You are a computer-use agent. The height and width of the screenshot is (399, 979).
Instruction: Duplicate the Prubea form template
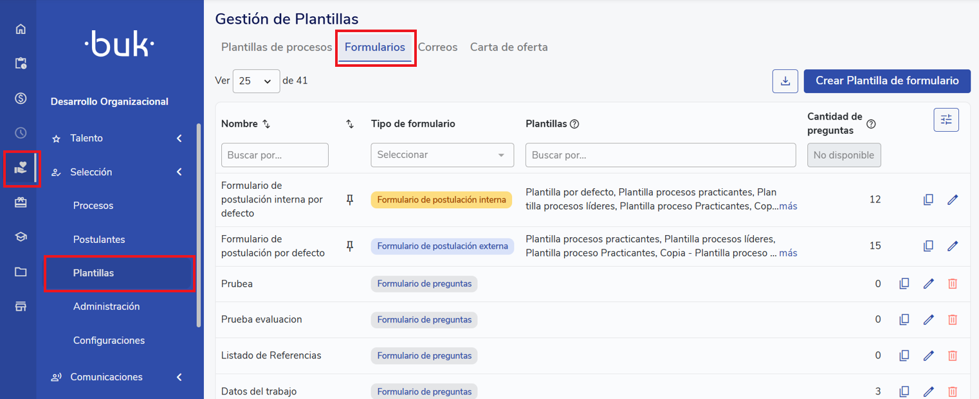tap(904, 283)
